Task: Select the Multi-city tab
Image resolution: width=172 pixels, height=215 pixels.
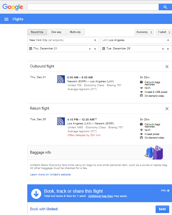Action: click(x=75, y=32)
